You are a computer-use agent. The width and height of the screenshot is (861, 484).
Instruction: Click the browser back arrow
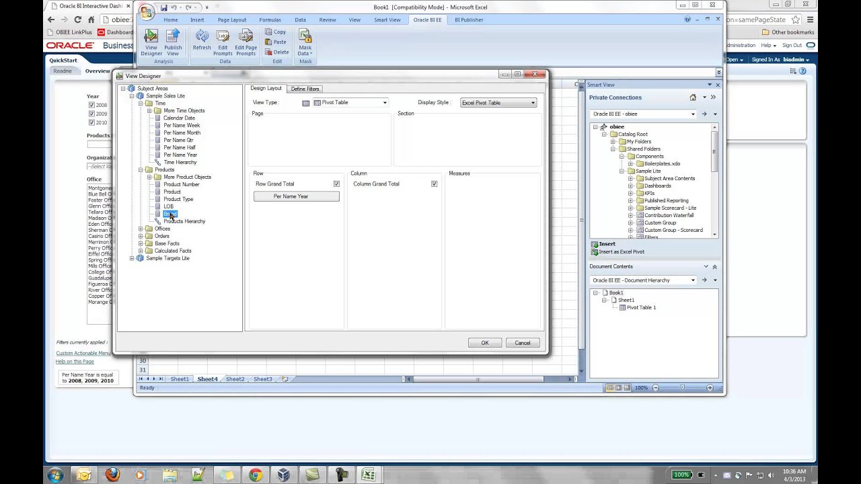[51, 19]
